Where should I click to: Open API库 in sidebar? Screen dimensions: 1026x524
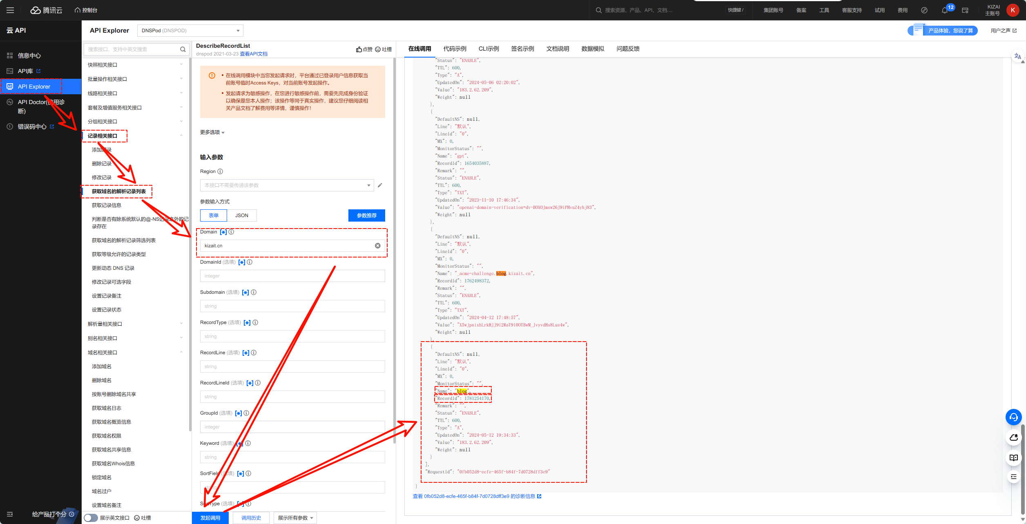[25, 71]
